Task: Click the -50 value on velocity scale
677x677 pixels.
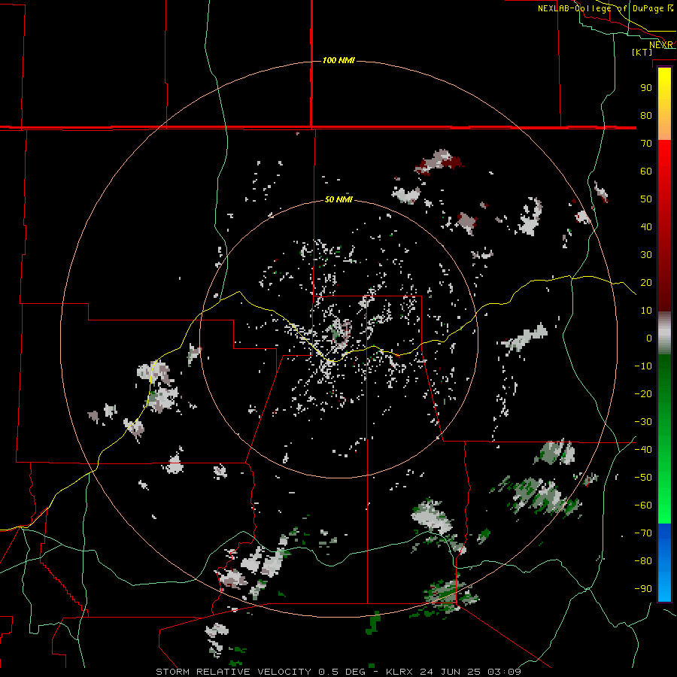Action: pyautogui.click(x=643, y=478)
